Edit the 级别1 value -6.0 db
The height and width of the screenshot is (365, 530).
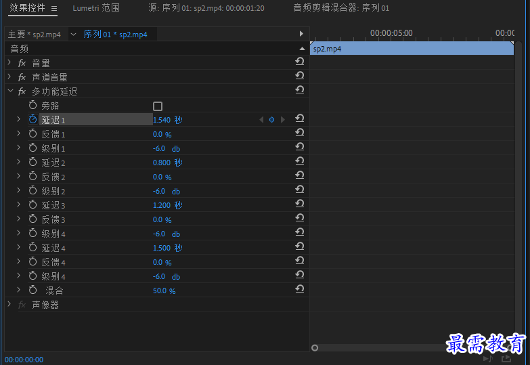(x=167, y=148)
